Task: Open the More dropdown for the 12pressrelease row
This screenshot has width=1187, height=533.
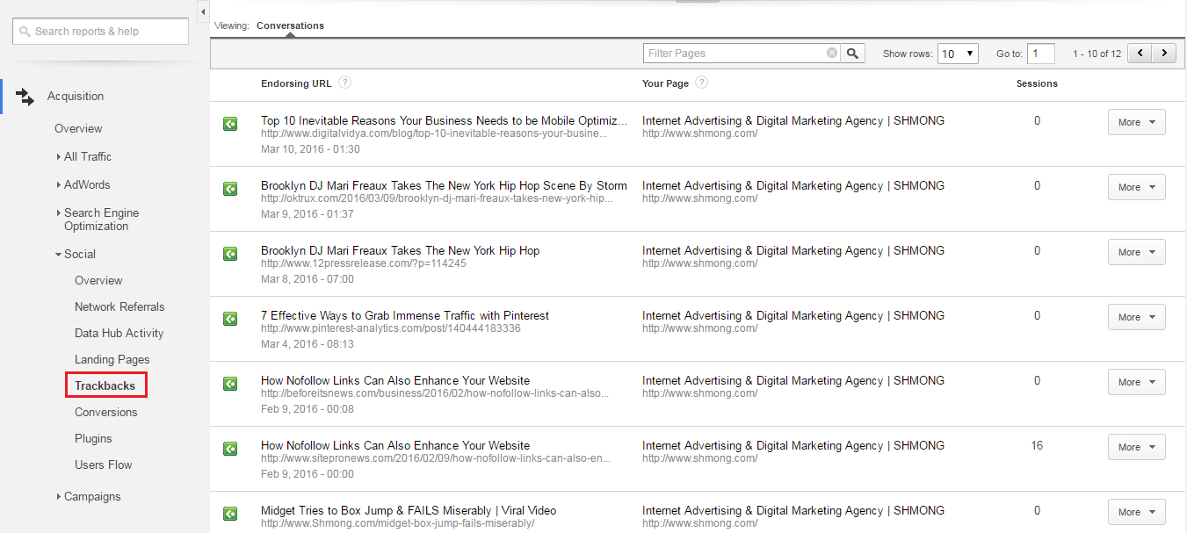Action: click(1137, 252)
